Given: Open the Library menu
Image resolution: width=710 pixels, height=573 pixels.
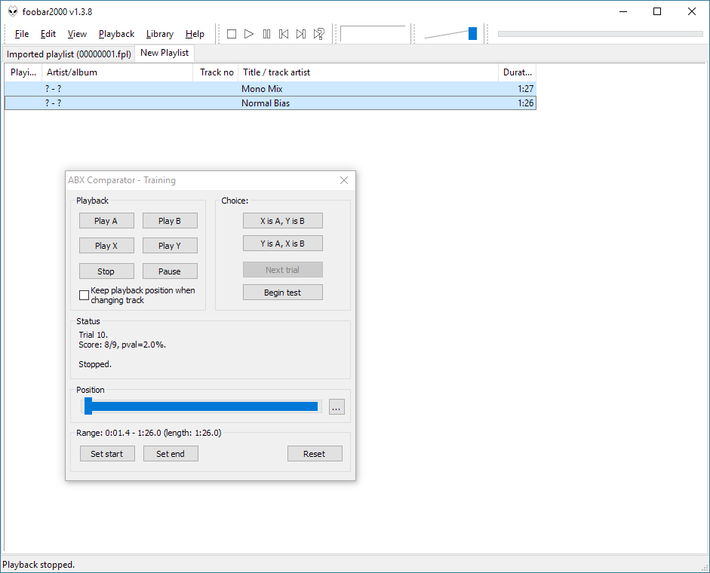Looking at the screenshot, I should 159,34.
